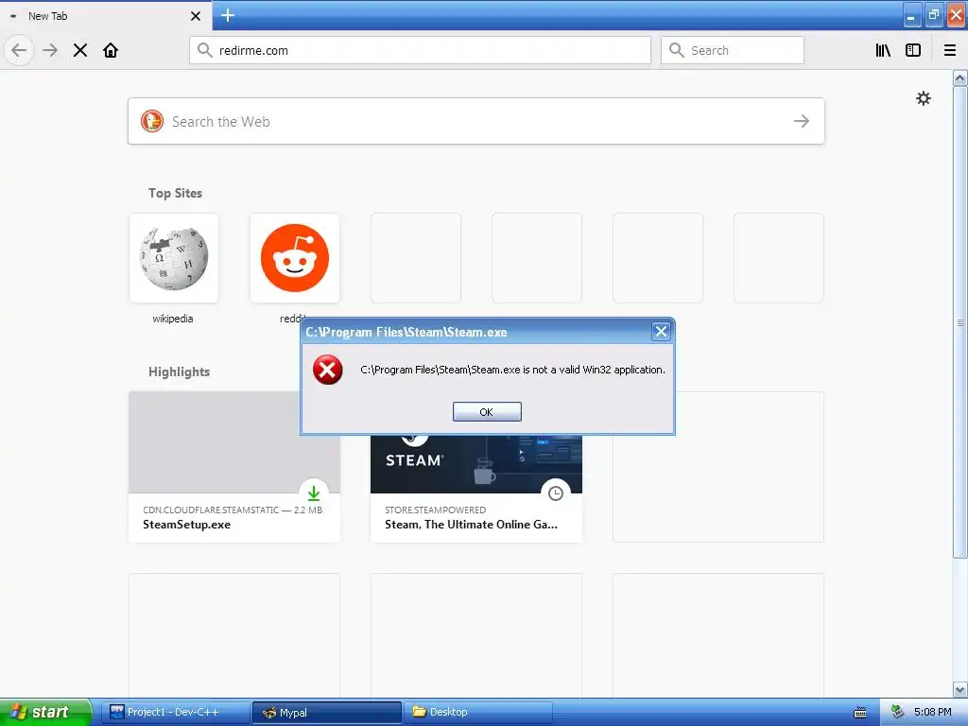
Task: Click the DuckDuckGo Search the Web field
Action: 476,121
